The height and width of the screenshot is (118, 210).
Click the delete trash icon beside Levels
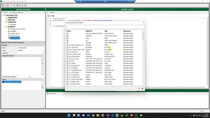[x=42, y=88]
